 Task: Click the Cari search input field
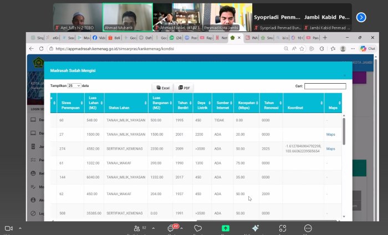(x=325, y=86)
